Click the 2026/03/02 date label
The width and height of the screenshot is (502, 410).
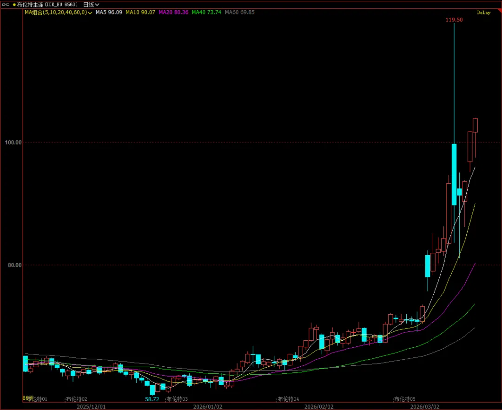point(424,406)
